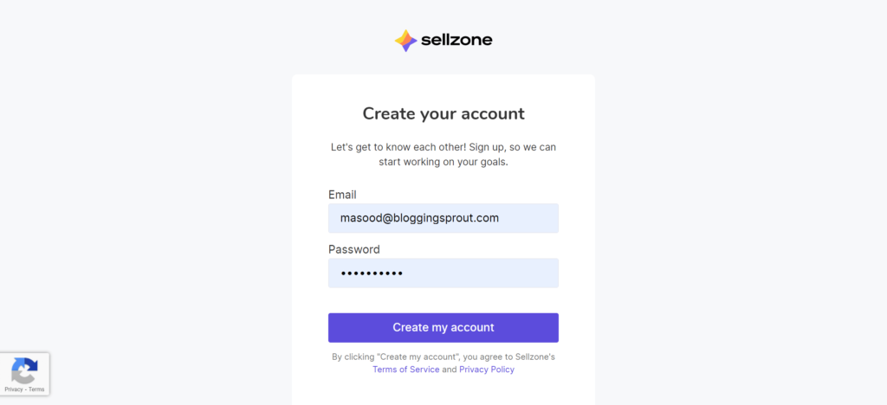This screenshot has height=405, width=887.
Task: Open the reCAPTCHA badge Privacy link
Action: [14, 389]
